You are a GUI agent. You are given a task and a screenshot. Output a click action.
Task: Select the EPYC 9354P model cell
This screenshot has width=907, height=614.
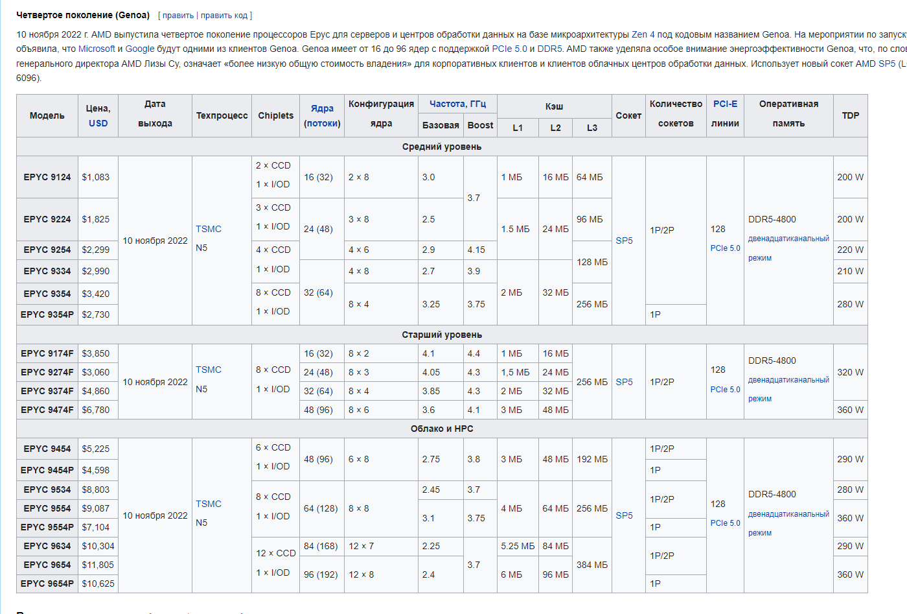[47, 314]
